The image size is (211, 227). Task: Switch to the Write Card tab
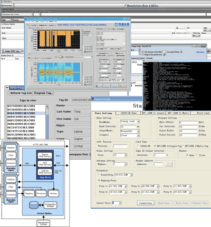click(x=202, y=113)
